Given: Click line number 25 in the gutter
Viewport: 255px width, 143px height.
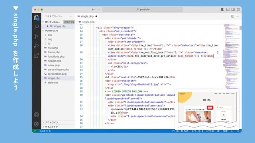Looking at the screenshot, I should pyautogui.click(x=81, y=77).
